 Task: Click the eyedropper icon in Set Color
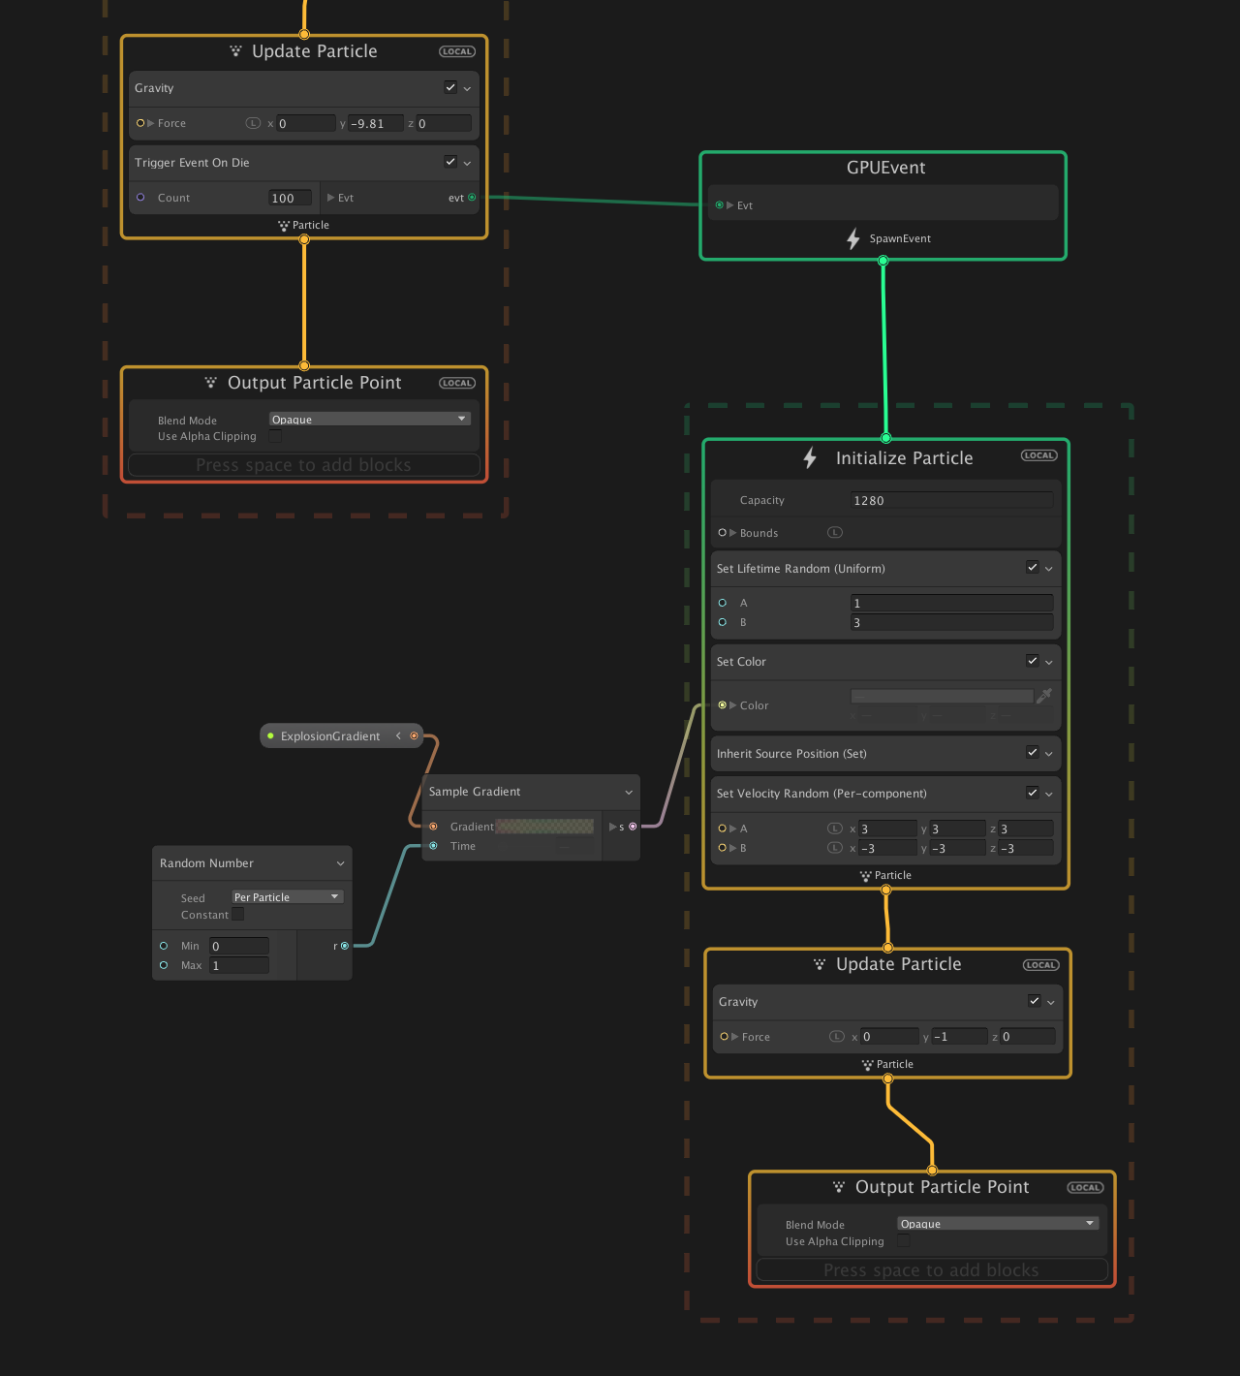pyautogui.click(x=1043, y=696)
